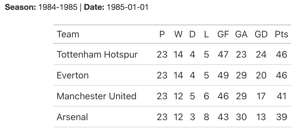Viewport: 301px width, 132px height.
Task: Open the Manchester United row label
Action: 96,96
